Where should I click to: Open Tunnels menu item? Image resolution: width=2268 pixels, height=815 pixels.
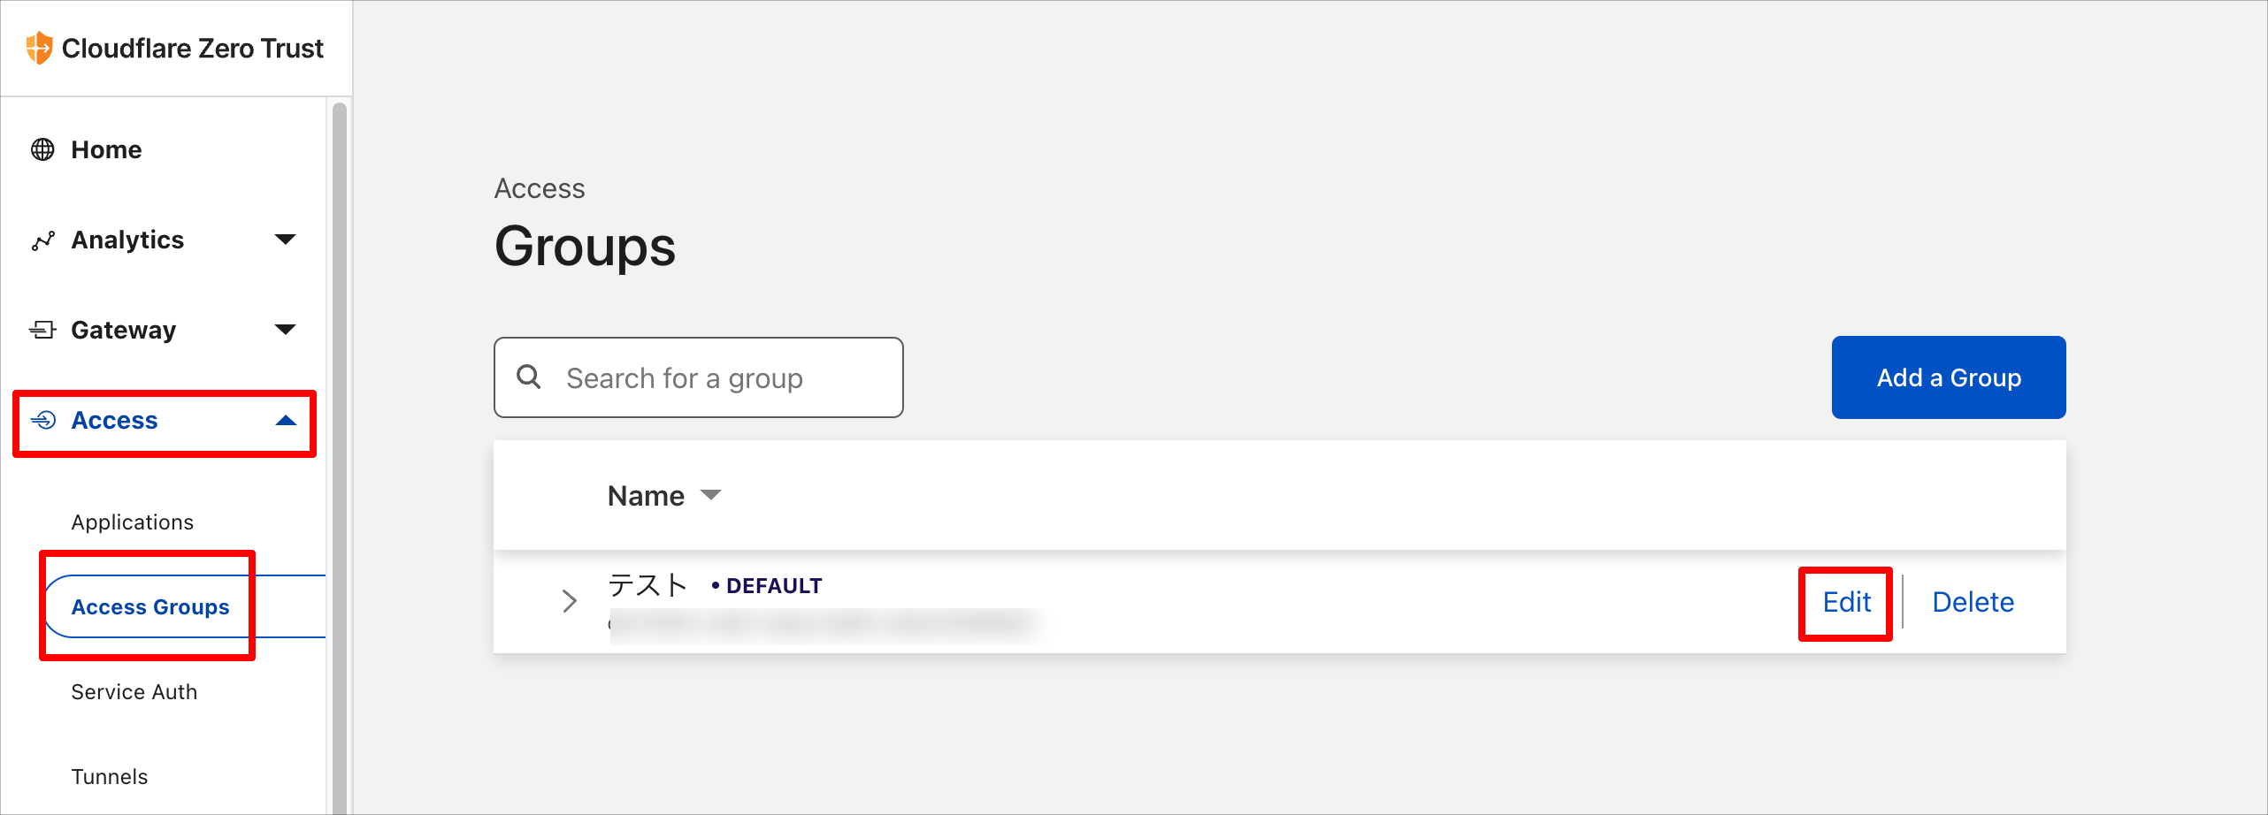(110, 777)
